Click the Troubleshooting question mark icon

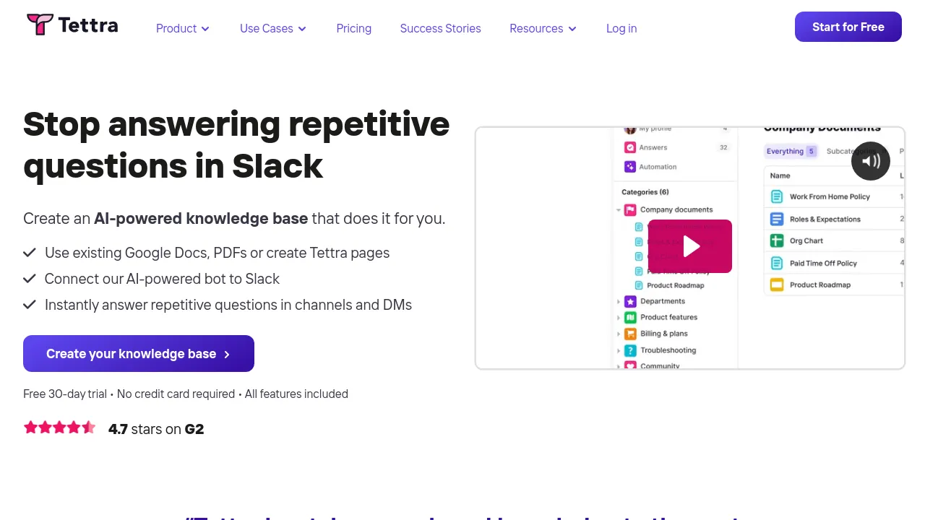629,350
